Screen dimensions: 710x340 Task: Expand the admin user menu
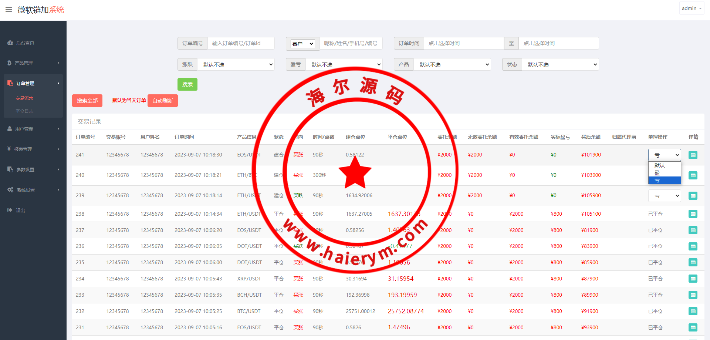tap(691, 8)
